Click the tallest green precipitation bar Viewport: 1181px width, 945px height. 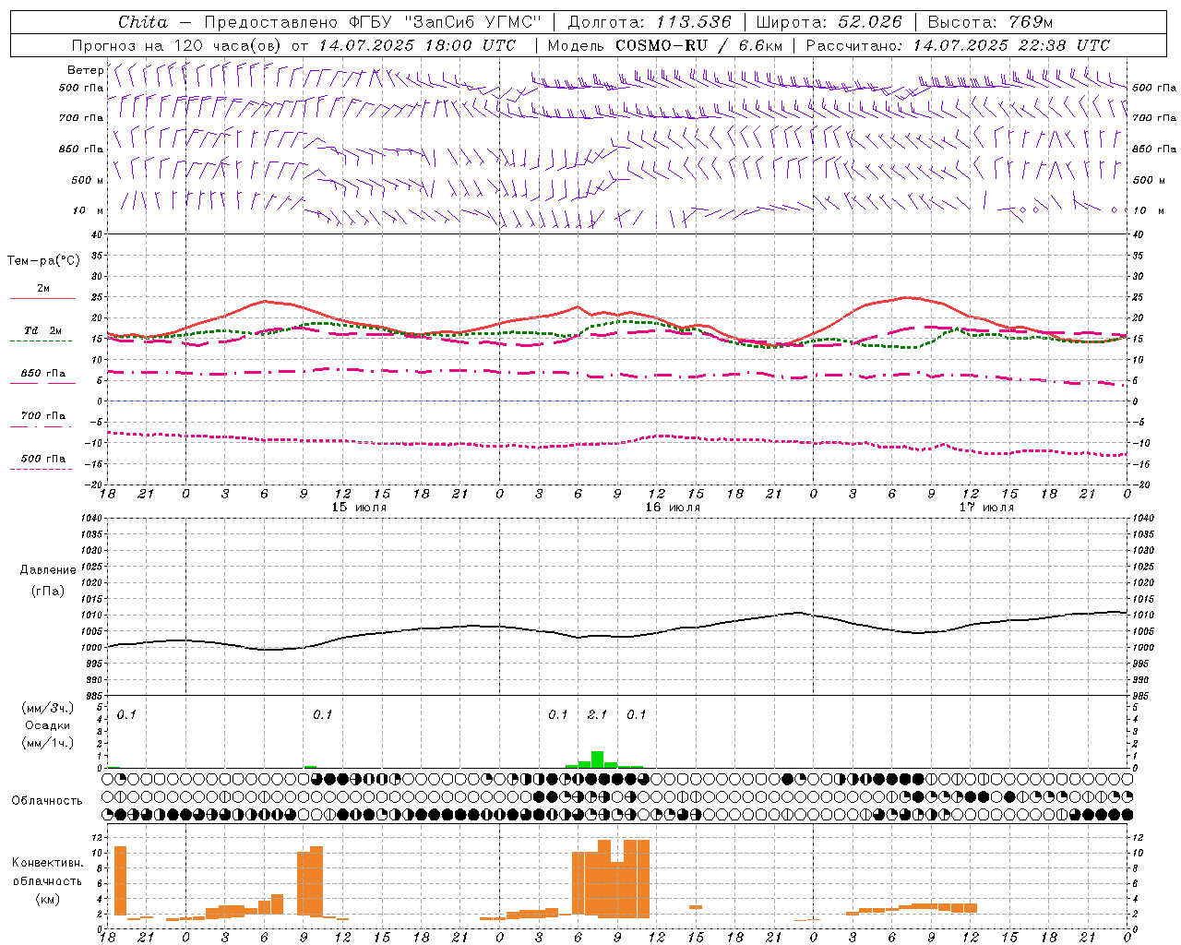598,760
